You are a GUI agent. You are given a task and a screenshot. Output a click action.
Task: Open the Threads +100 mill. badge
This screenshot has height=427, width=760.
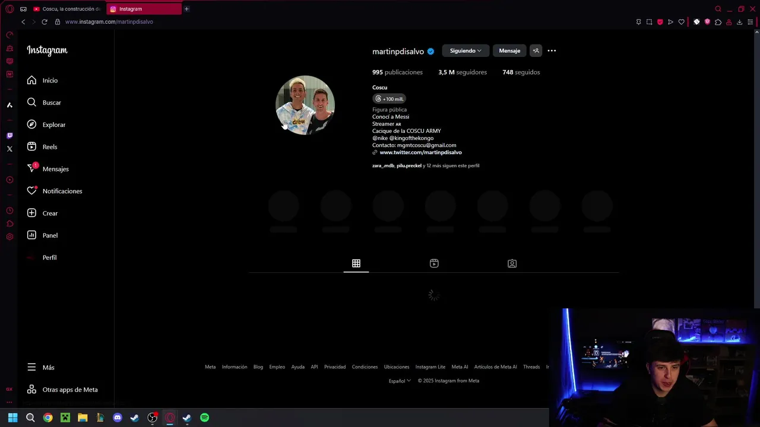pos(389,99)
